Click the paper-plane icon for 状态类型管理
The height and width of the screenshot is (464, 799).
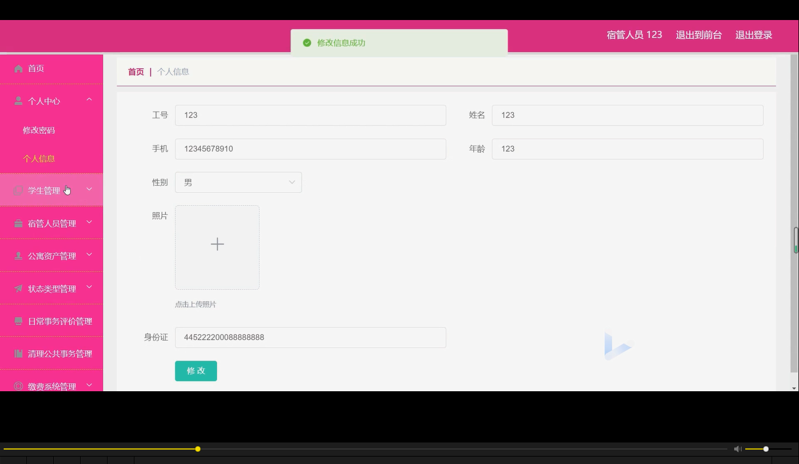[17, 288]
